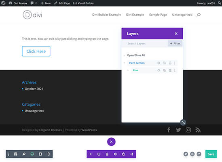Toggle Open/Close All layers
222x162 pixels.
(x=136, y=55)
